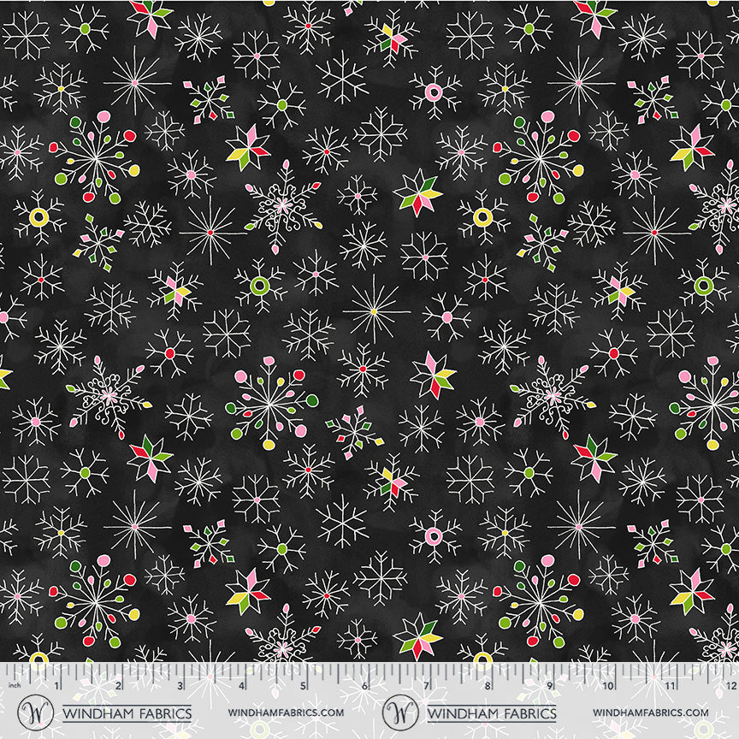Click the yellow ring snowflake at far left
The image size is (739, 739).
pyautogui.click(x=39, y=217)
